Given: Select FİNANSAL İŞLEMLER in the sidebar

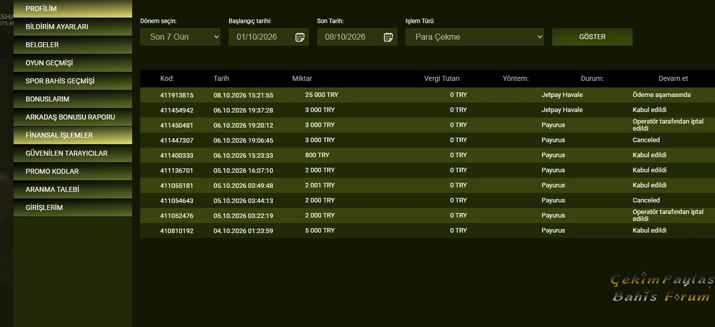Looking at the screenshot, I should click(x=73, y=135).
